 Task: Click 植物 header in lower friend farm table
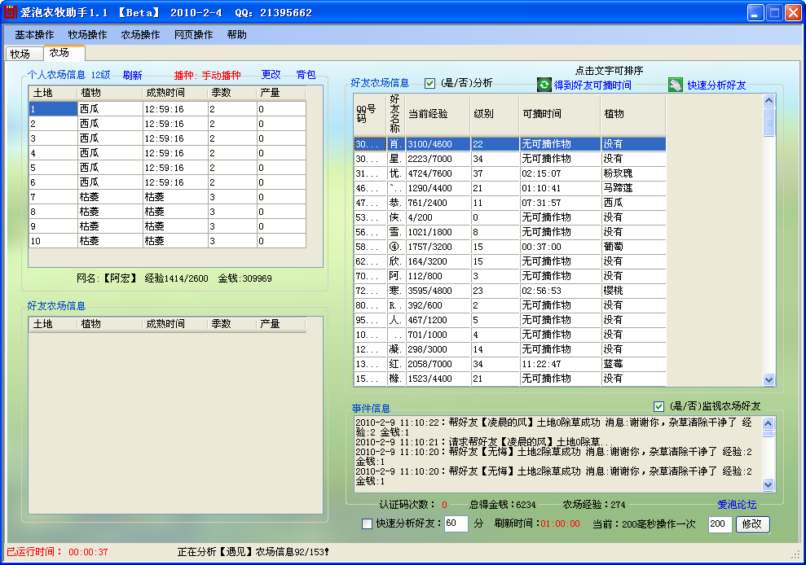pyautogui.click(x=109, y=324)
